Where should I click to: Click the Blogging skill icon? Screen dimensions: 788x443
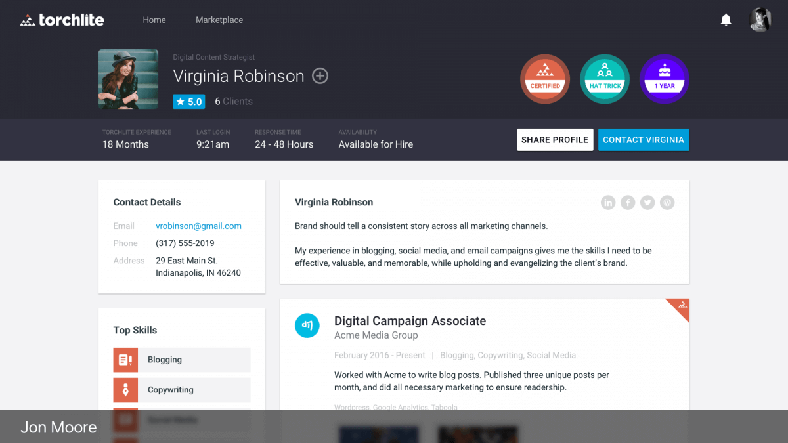(125, 360)
